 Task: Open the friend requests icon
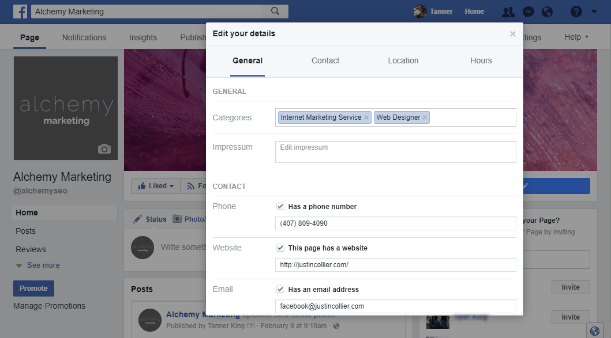coord(508,12)
